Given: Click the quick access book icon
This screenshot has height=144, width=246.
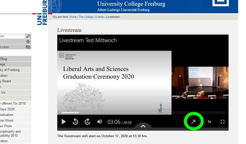Looking at the screenshot, I should [x=28, y=47].
